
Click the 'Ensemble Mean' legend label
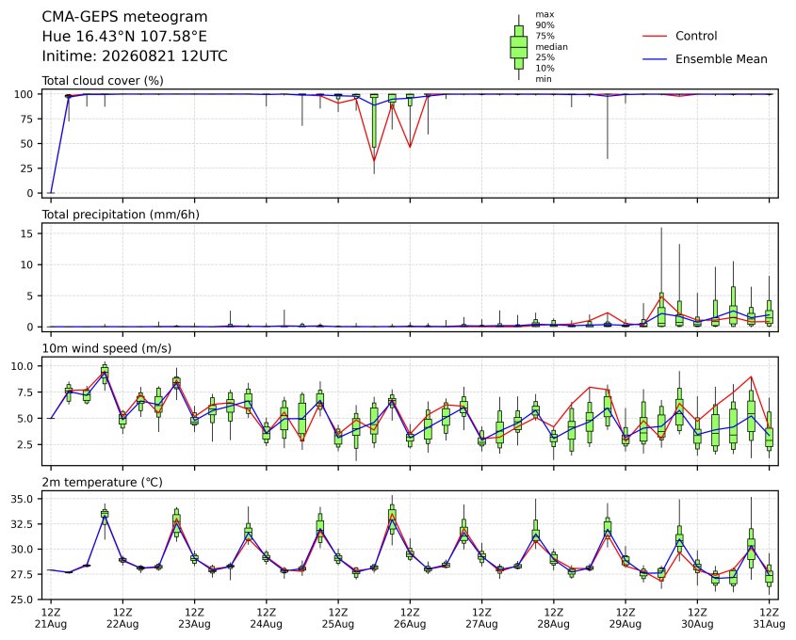coord(721,59)
